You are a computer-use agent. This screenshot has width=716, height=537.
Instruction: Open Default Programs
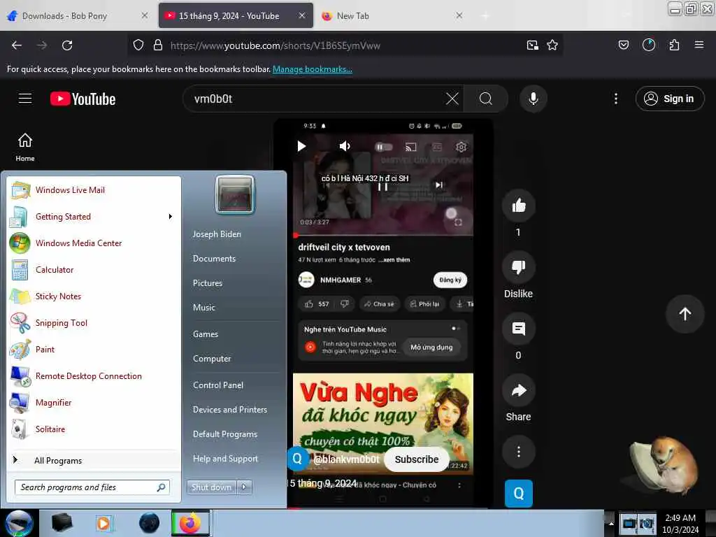coord(224,434)
